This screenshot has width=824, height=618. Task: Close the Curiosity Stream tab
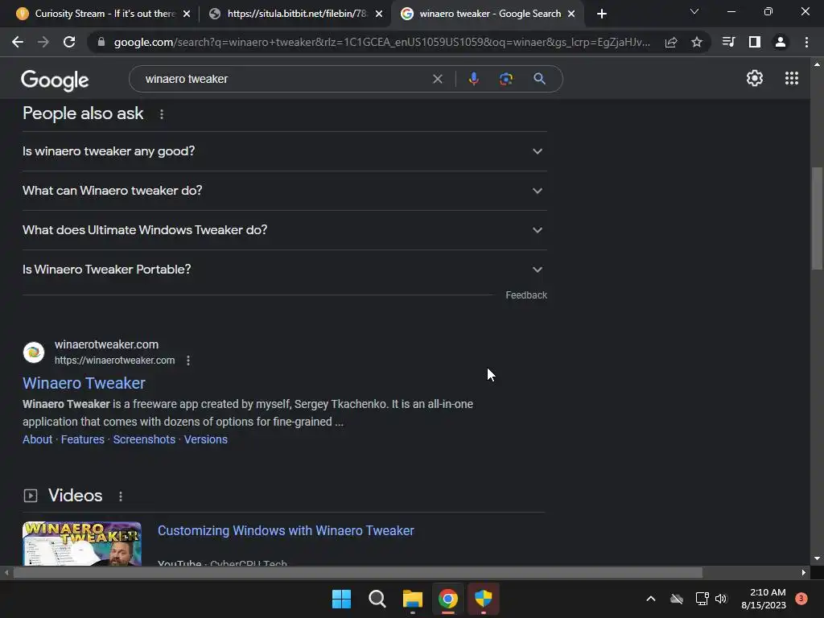point(186,14)
